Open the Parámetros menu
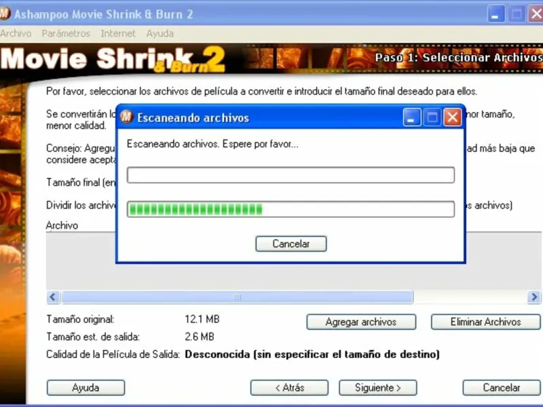543x407 pixels. [x=66, y=33]
